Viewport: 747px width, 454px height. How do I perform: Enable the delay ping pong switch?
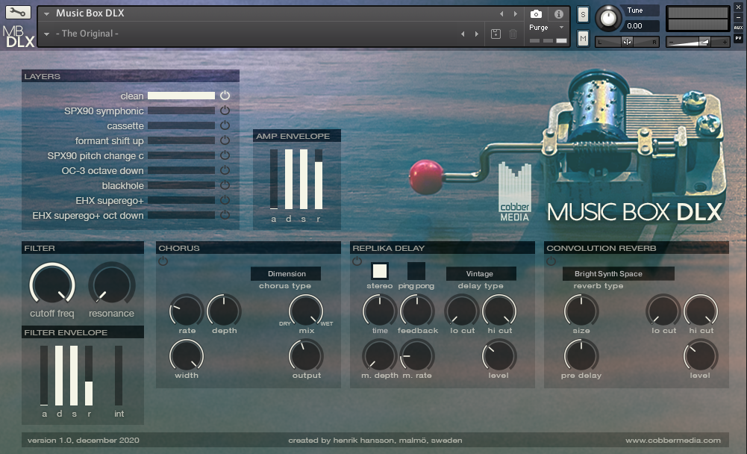416,271
